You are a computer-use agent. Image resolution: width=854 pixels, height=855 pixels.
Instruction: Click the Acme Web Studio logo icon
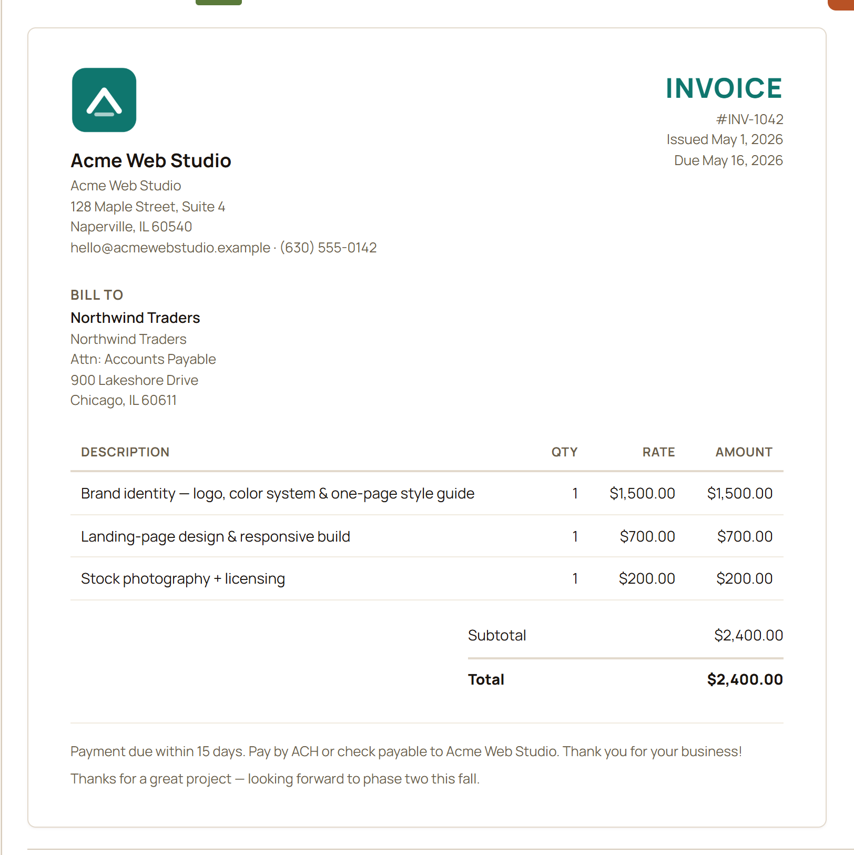(104, 100)
